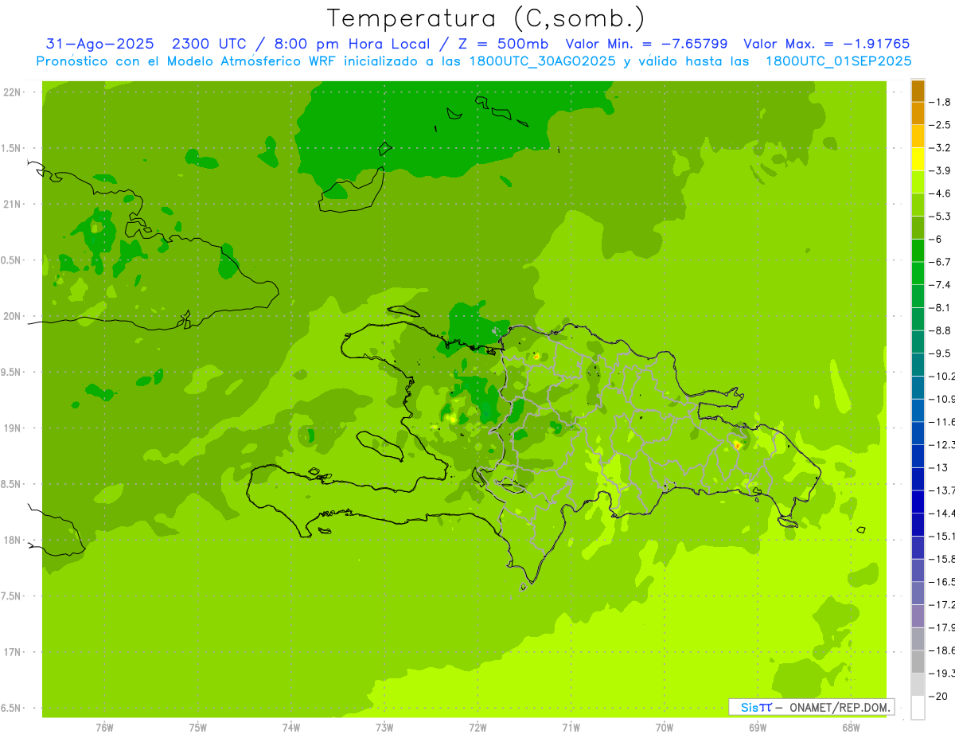Click the "Valor Max. = -1.91765" readout
Image resolution: width=955 pixels, height=738 pixels.
pos(827,44)
